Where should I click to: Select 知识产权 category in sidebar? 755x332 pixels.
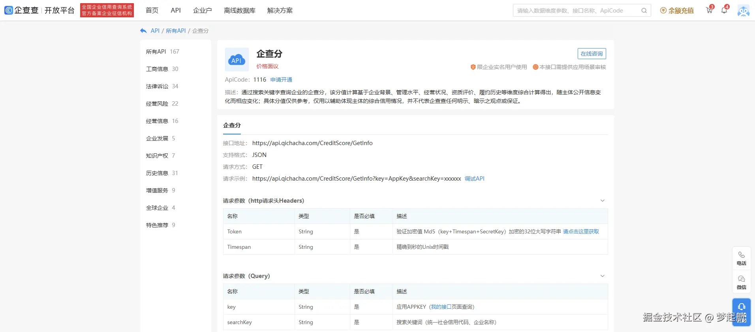click(161, 156)
